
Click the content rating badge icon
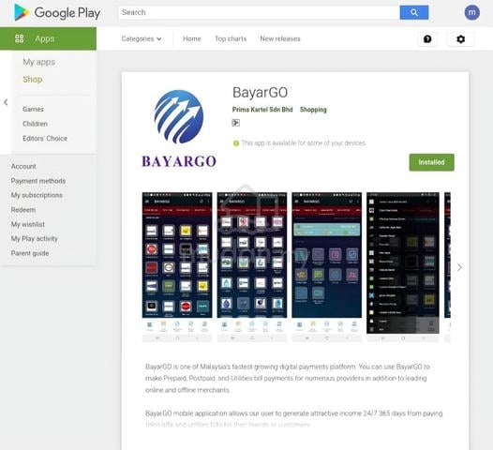coord(236,123)
